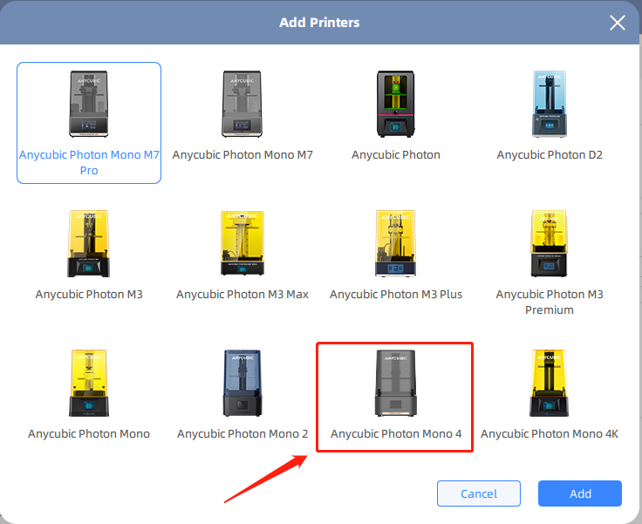
Task: Choose the Anycubic Photon M3 printer image
Action: (x=88, y=243)
